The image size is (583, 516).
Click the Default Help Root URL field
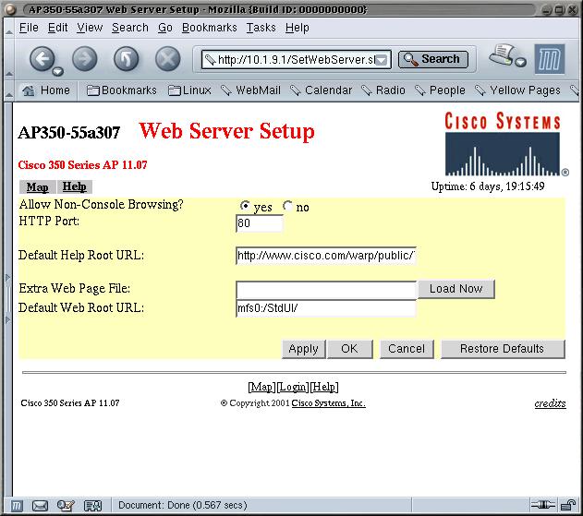click(x=326, y=256)
